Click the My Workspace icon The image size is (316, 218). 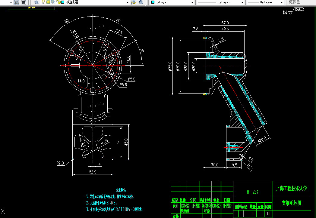point(24,2)
